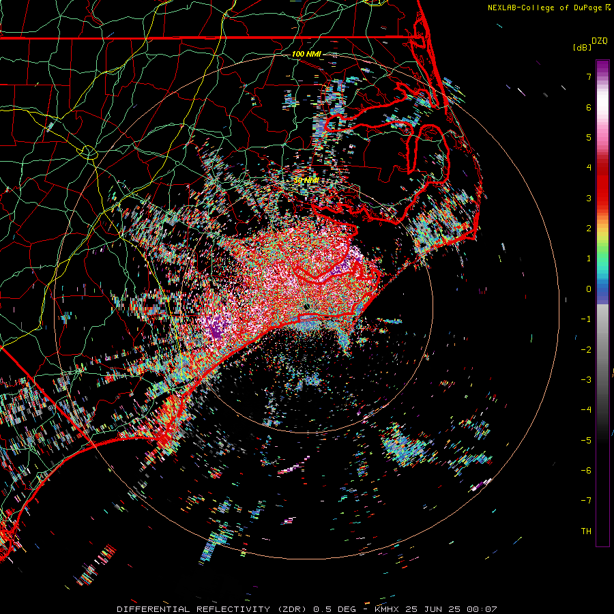Click the NEXLAB-College of DuPage watermark text
Viewport: 614px width, 614px height.
pos(546,8)
